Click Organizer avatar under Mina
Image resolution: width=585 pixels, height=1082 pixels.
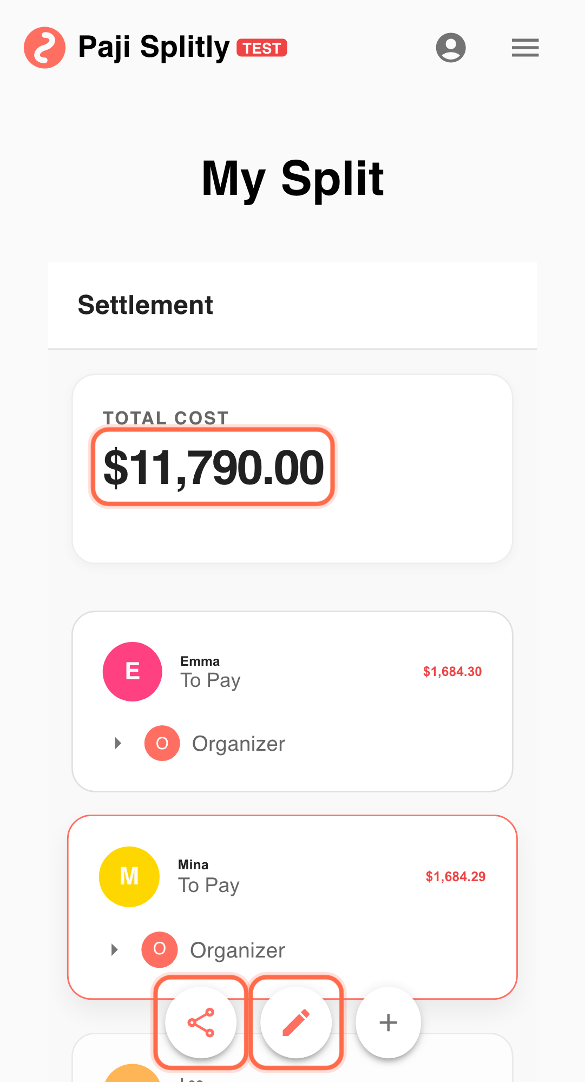pos(160,949)
